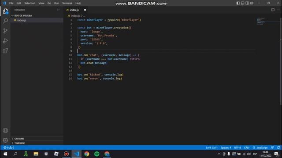Toggle the bottom panel layout icon
This screenshot has height=158, width=282.
click(243, 3)
